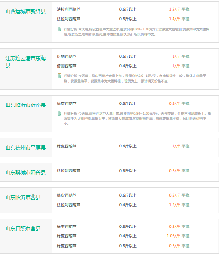This screenshot has height=255, width=219.
Task: Click the 费县 法拉利西葫芦 0.4斤以上 row
Action: click(x=123, y=205)
